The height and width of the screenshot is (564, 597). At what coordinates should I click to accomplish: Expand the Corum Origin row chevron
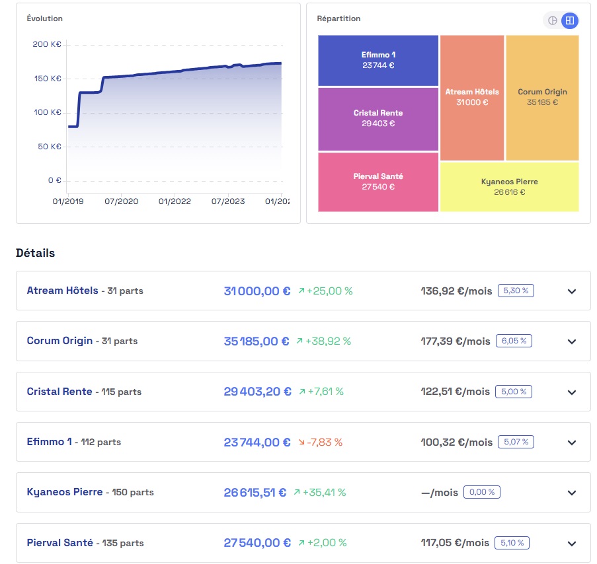click(571, 341)
